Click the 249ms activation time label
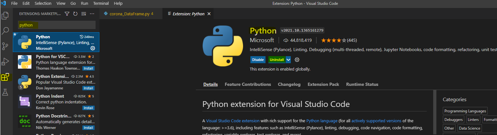The width and height of the screenshot is (497, 135). point(87,37)
